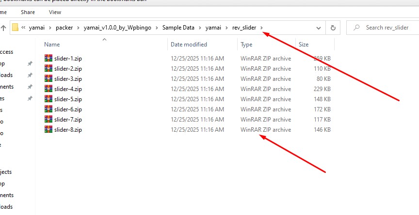Expand the chevron after packer breadcrumb
This screenshot has width=419, height=215.
pyautogui.click(x=78, y=28)
